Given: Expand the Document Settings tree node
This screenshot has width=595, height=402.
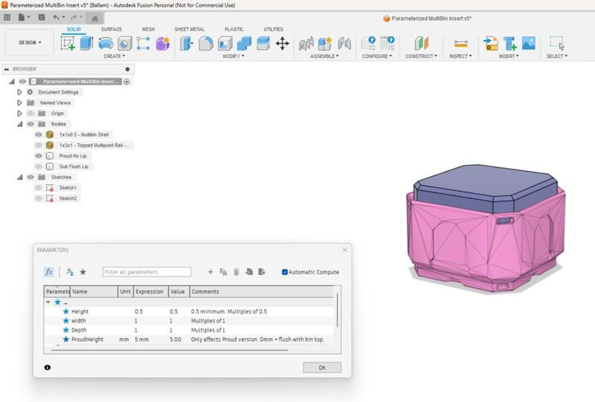Looking at the screenshot, I should pos(19,92).
